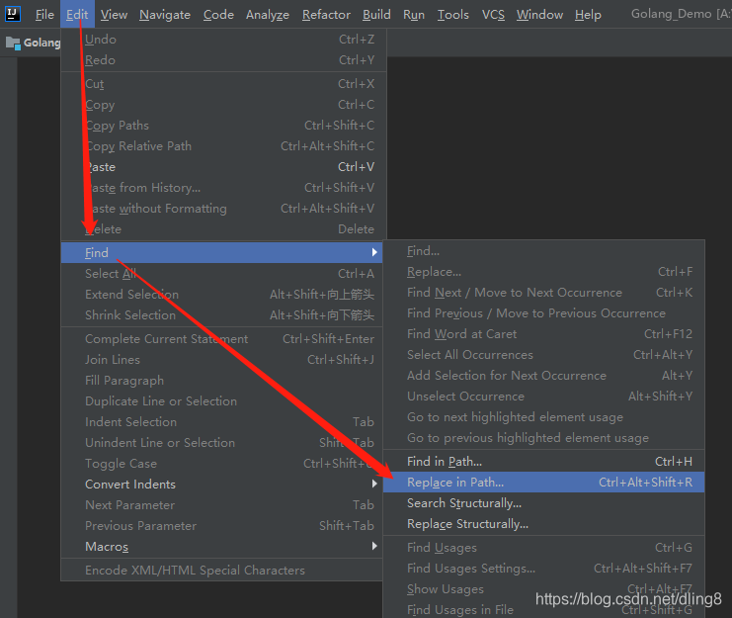
Task: Choose Unindent Line or Selection
Action: point(221,443)
